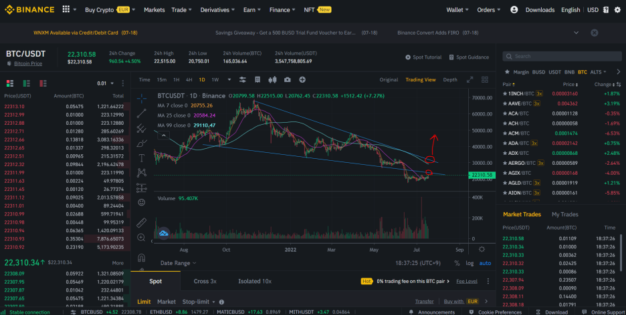
Task: Open the technical indicators table icon
Action: pyautogui.click(x=257, y=79)
